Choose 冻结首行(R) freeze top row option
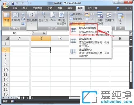 (90, 42)
